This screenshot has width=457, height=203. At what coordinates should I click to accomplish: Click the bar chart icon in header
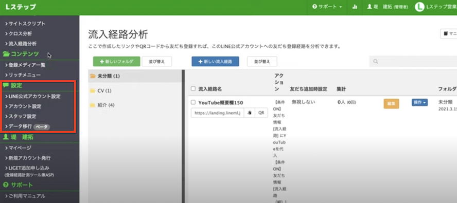tap(355, 7)
